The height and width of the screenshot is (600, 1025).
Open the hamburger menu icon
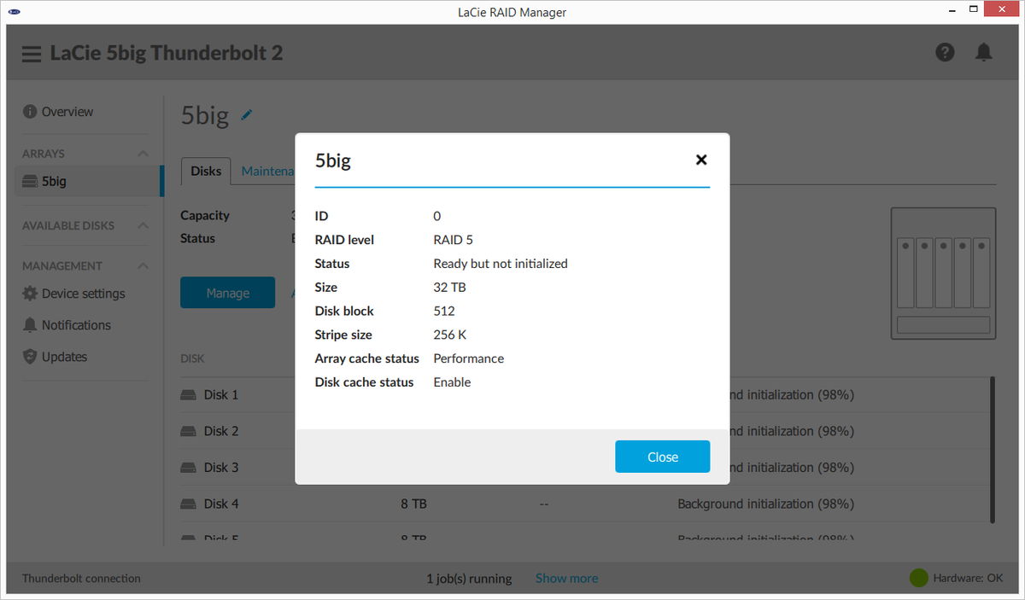coord(32,54)
